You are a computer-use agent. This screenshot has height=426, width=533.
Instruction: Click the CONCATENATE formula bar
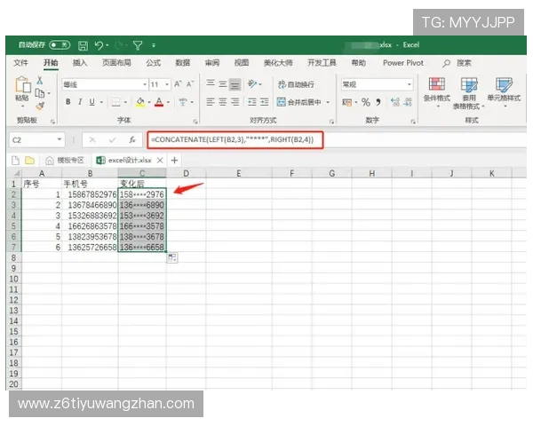click(x=235, y=139)
